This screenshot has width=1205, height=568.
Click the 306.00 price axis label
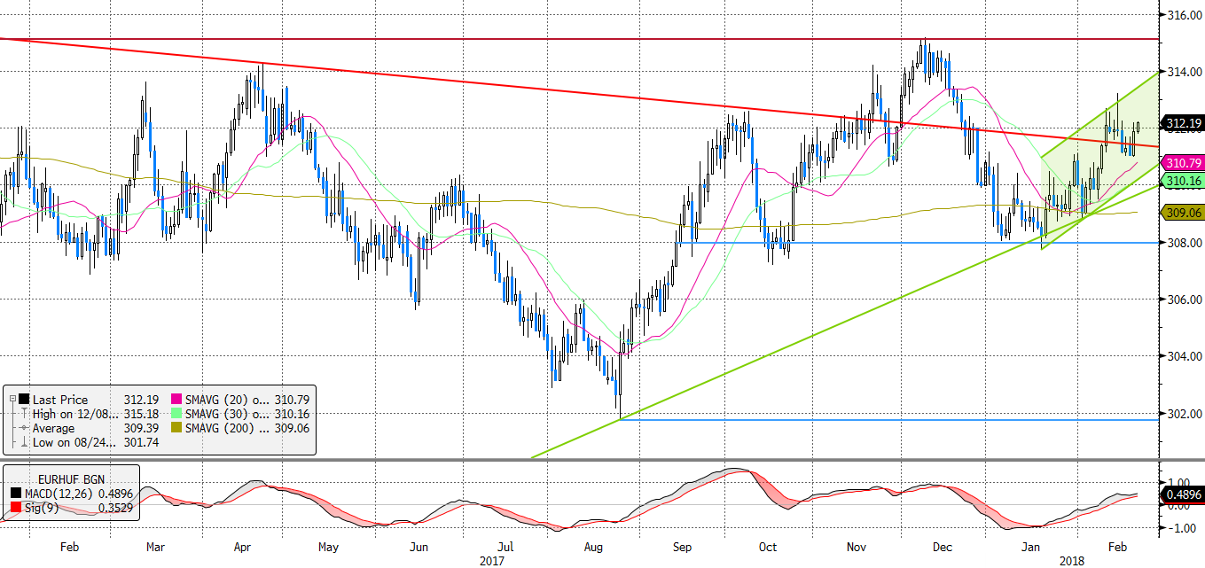point(1184,300)
